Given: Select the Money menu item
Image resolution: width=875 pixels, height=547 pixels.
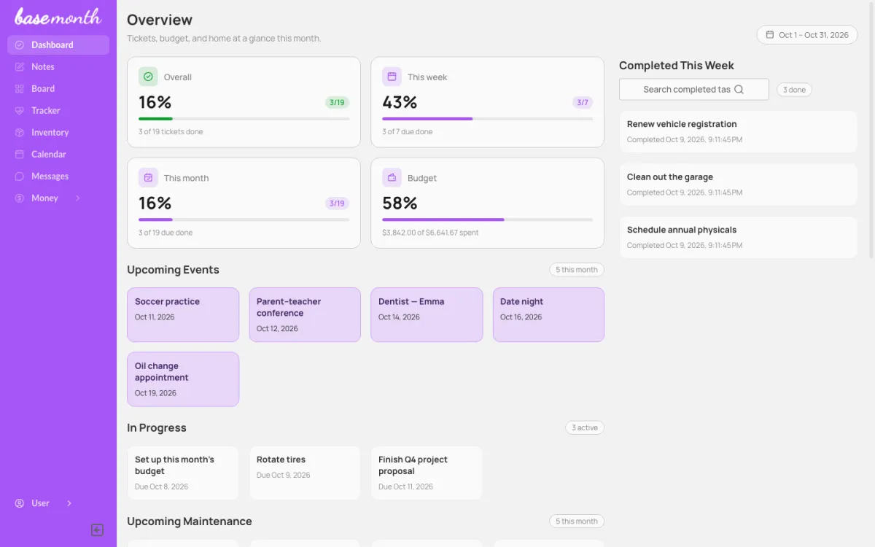Looking at the screenshot, I should [58, 198].
